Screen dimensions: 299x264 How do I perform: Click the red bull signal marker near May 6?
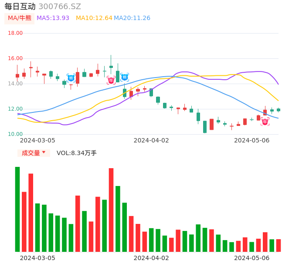(265, 122)
